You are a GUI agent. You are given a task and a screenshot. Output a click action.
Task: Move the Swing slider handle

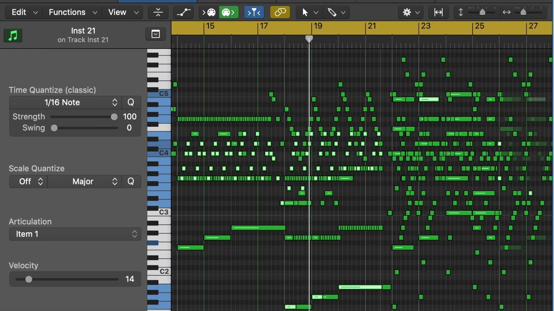click(54, 128)
